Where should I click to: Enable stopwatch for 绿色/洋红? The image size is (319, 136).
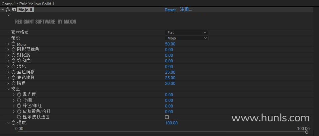click(19, 106)
